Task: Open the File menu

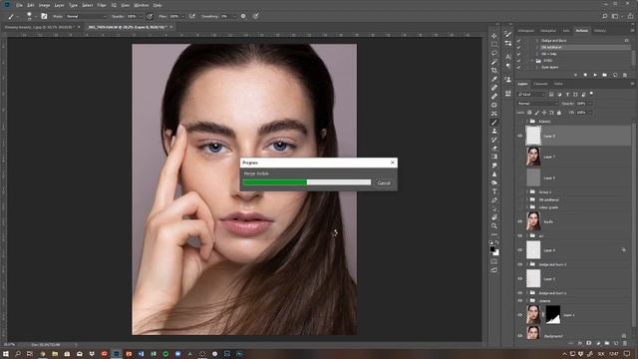Action: [19, 5]
